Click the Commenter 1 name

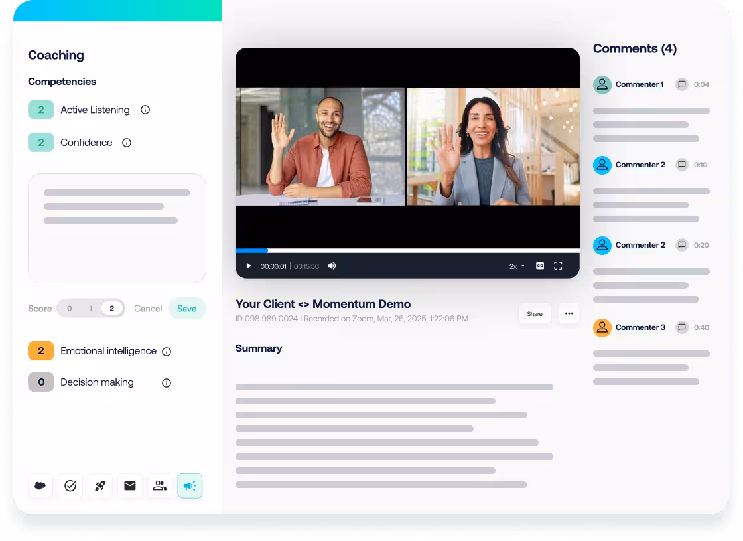(x=640, y=84)
